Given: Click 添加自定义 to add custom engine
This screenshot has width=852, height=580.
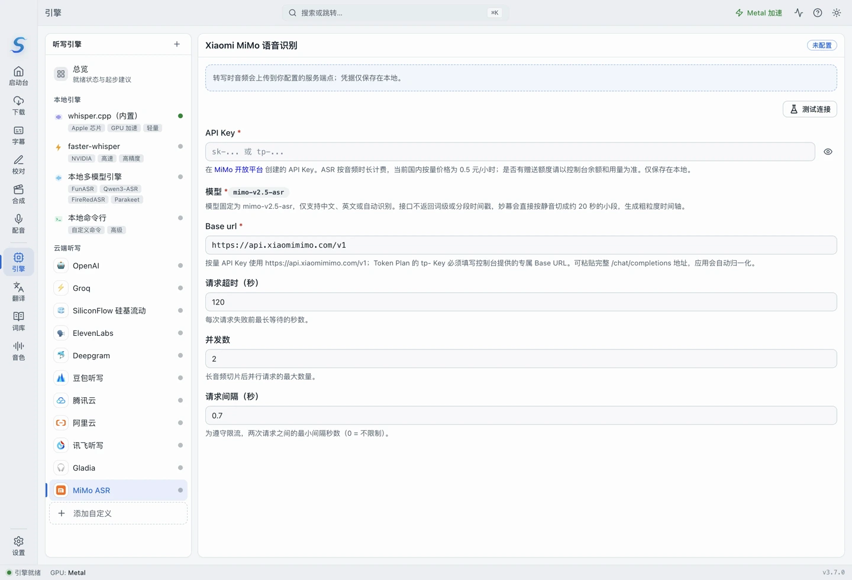Looking at the screenshot, I should 118,513.
